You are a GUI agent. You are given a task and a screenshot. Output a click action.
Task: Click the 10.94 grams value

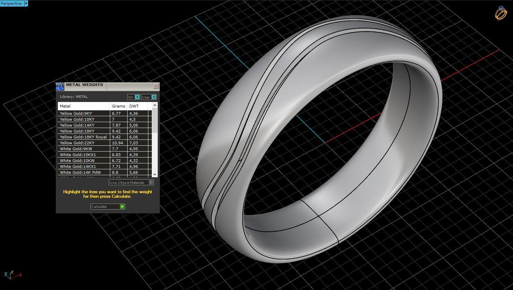pyautogui.click(x=118, y=143)
